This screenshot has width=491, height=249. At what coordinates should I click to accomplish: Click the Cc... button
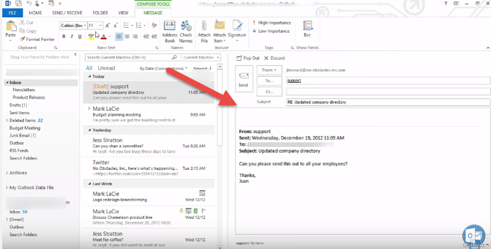269,91
